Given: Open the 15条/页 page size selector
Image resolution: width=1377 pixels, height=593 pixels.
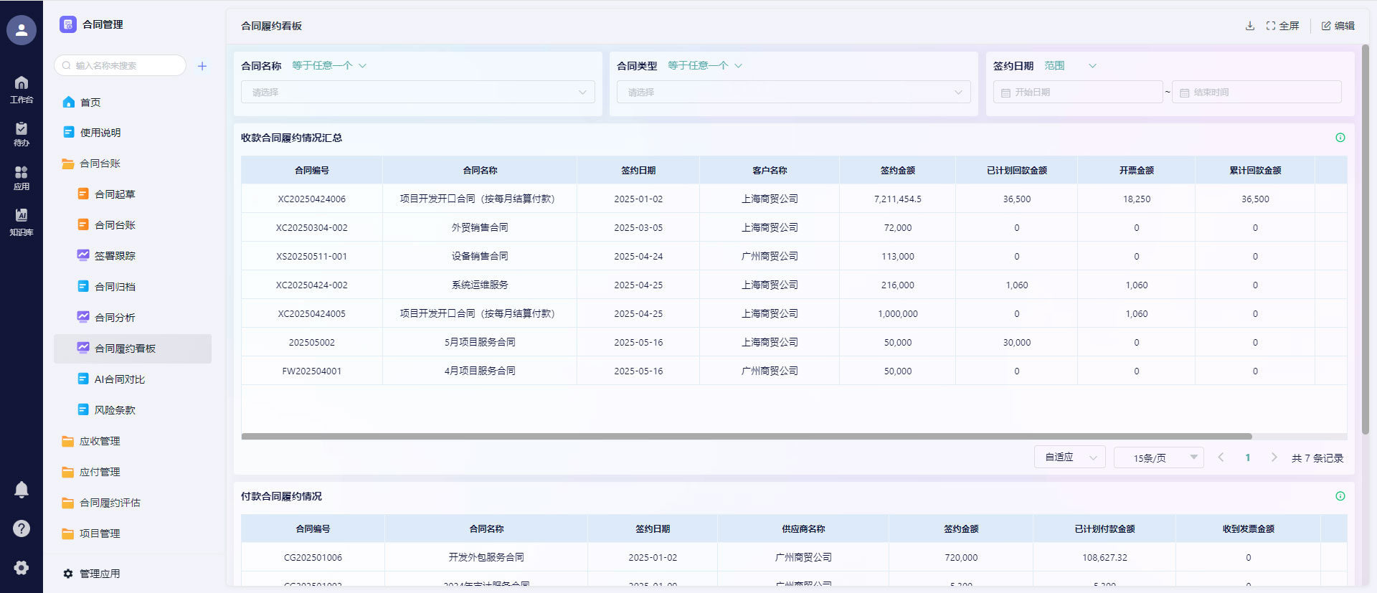Looking at the screenshot, I should click(1158, 457).
